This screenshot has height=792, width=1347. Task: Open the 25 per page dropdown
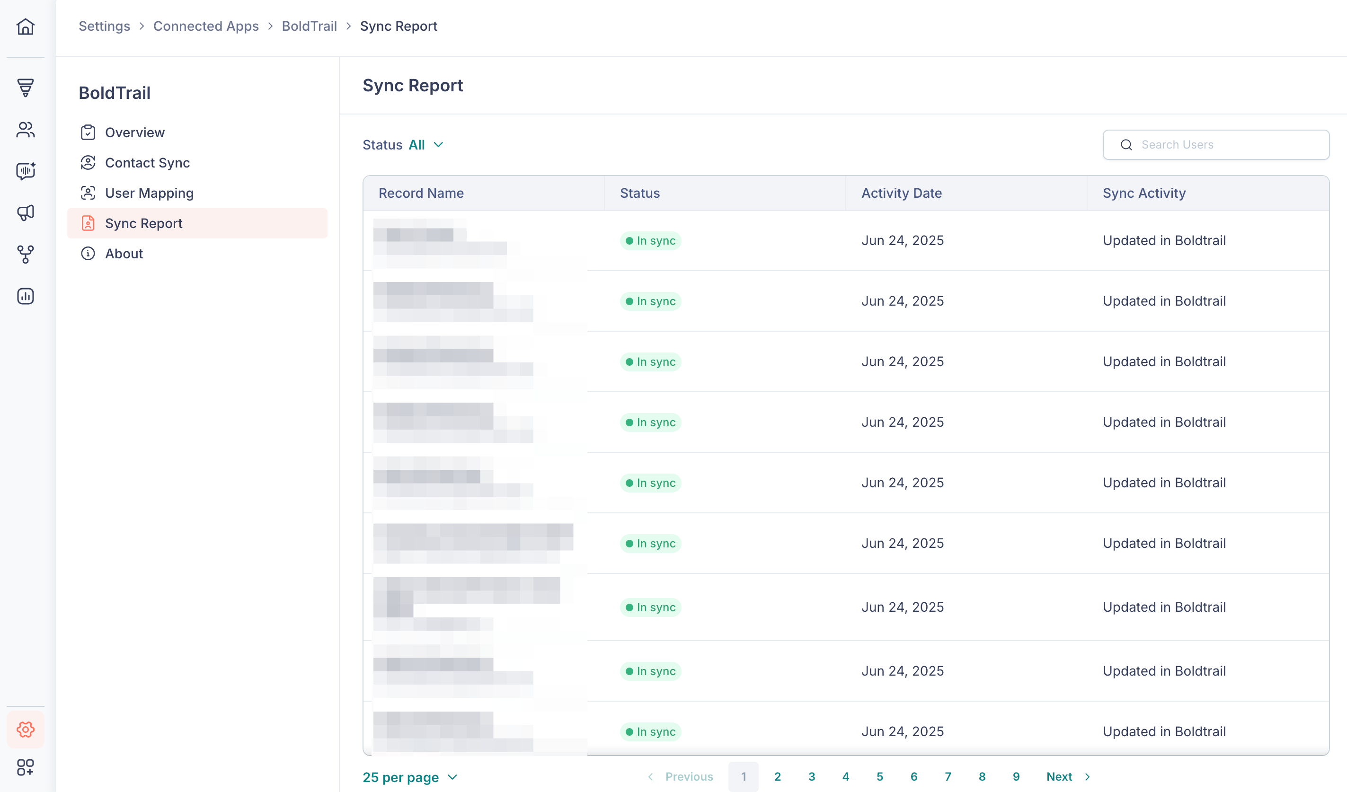coord(410,777)
